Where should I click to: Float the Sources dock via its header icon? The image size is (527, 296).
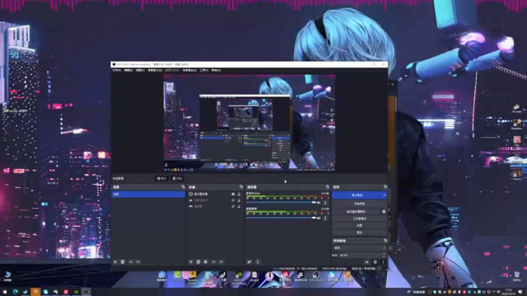pyautogui.click(x=241, y=187)
